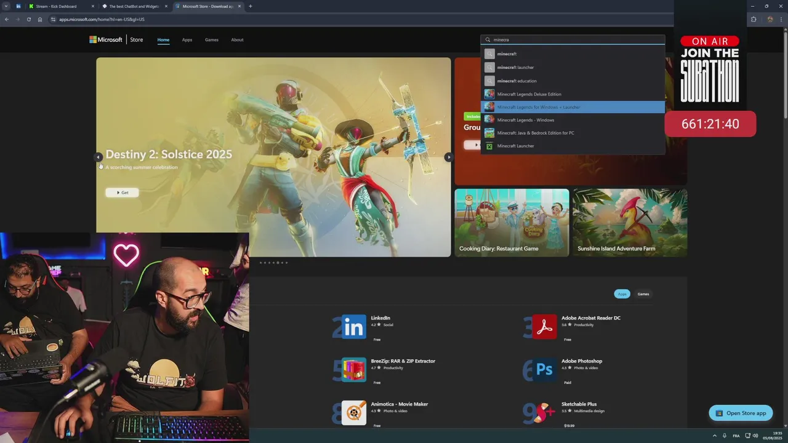Show the previous hero carousel slide
788x443 pixels.
coord(98,157)
